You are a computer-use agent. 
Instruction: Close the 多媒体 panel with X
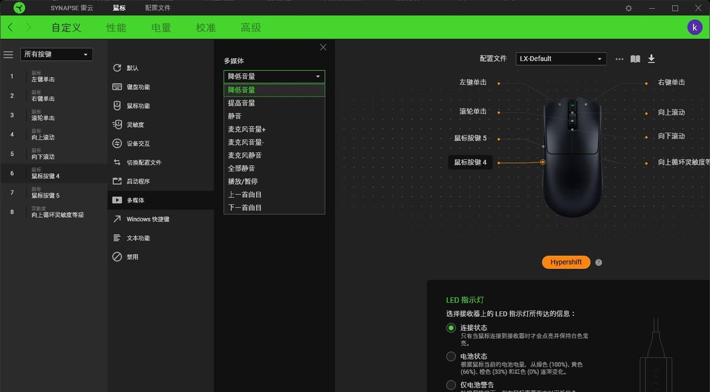click(323, 47)
